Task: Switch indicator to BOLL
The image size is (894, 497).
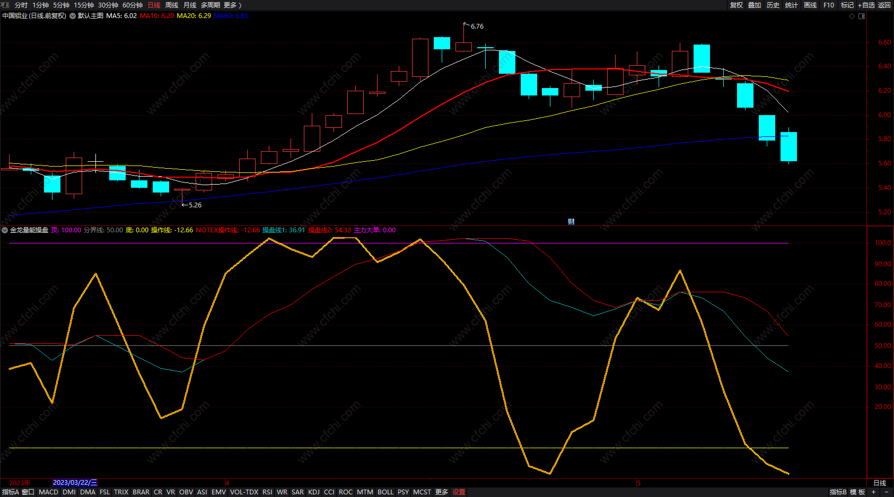Action: point(385,492)
